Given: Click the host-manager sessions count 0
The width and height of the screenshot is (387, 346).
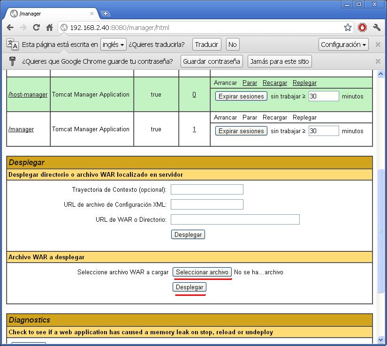Looking at the screenshot, I should (x=194, y=94).
